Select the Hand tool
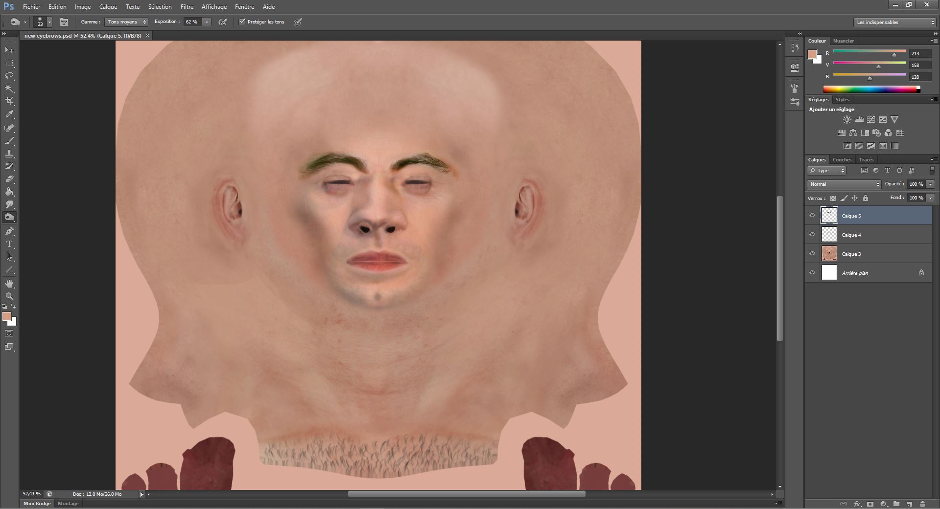 pyautogui.click(x=9, y=284)
